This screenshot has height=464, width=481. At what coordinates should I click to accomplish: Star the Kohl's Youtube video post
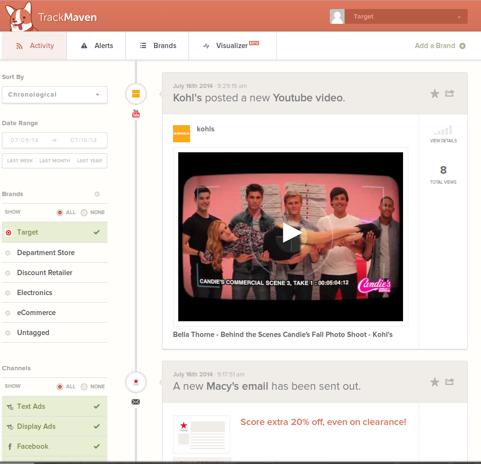(x=435, y=93)
